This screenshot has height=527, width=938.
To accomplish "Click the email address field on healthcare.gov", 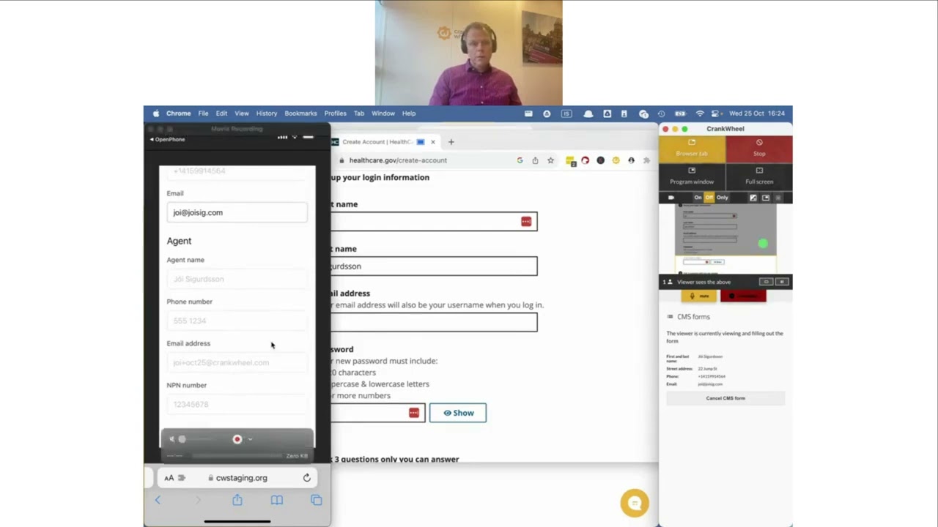I will tap(434, 322).
